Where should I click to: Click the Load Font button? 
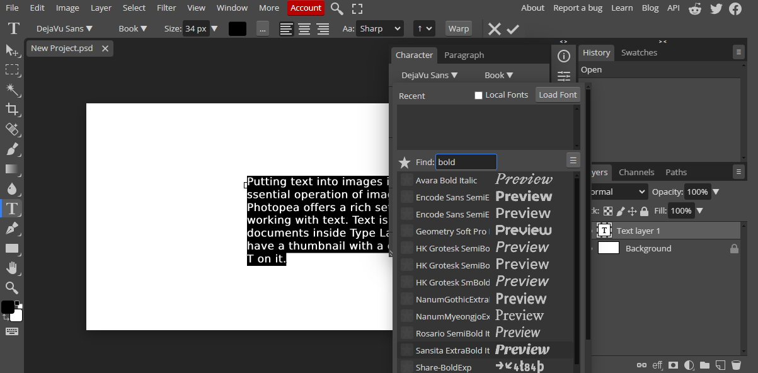click(558, 95)
